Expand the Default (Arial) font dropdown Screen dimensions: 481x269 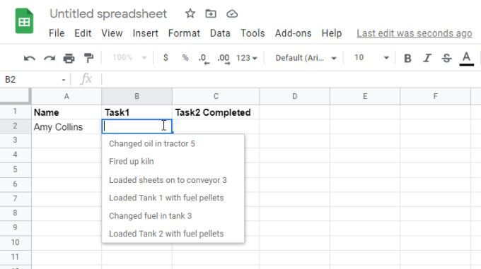click(x=306, y=58)
